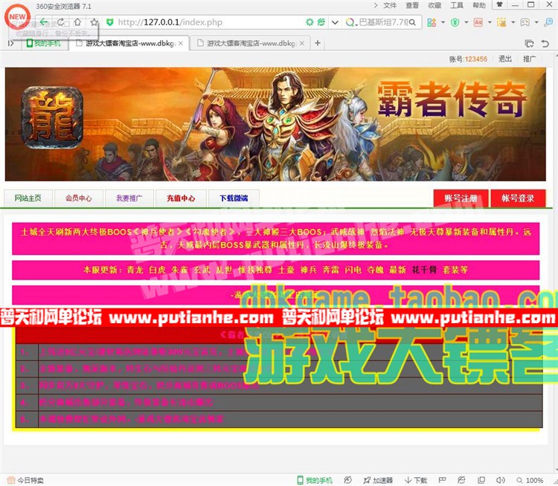
Task: Open the 加速器 rocket accelerator
Action: [x=378, y=480]
